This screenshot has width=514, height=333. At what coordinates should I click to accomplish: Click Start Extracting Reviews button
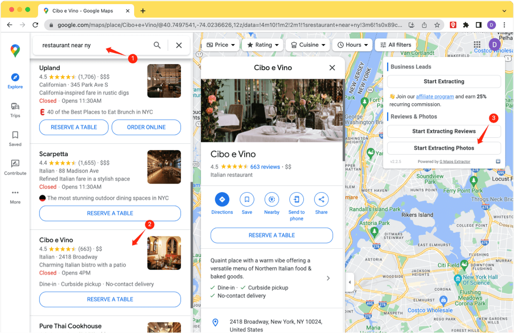click(444, 131)
